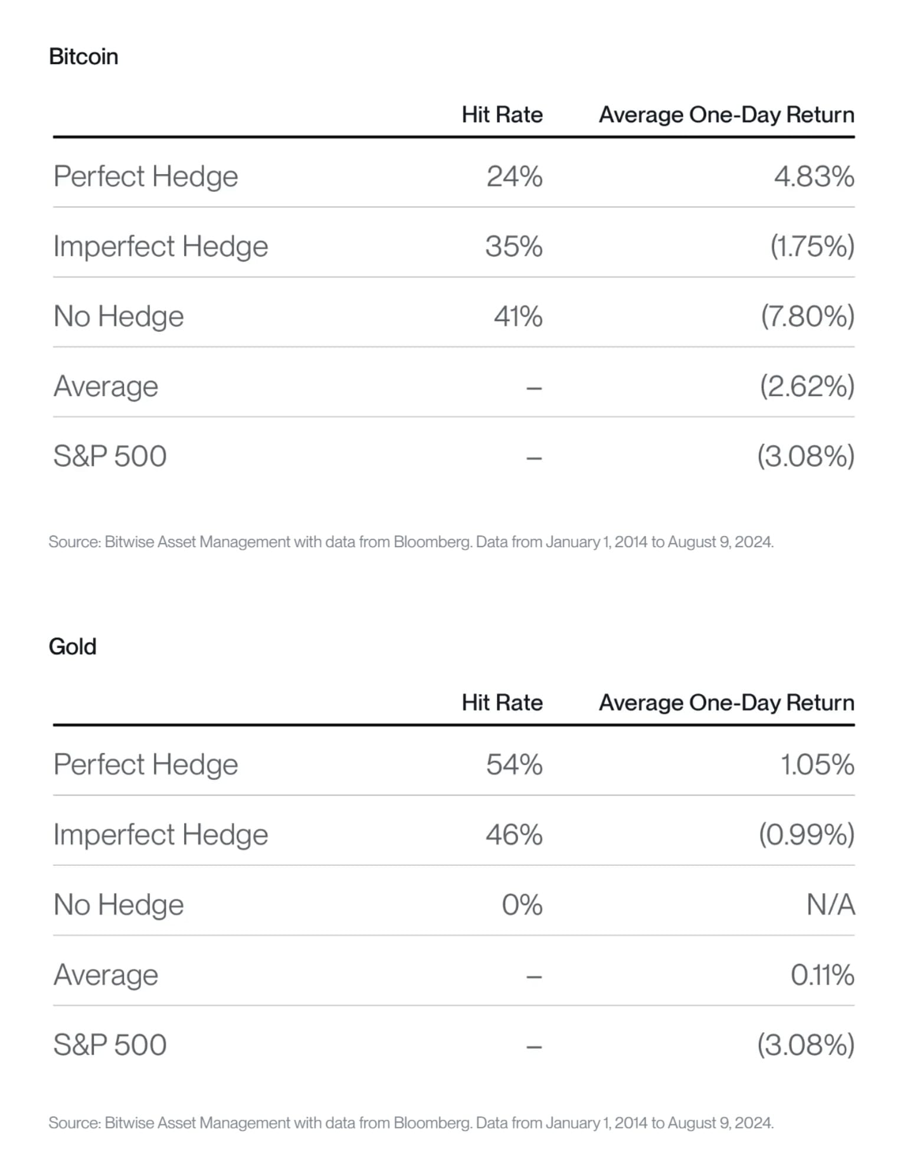
Task: Click the source note below Bitcoin table
Action: click(x=411, y=542)
